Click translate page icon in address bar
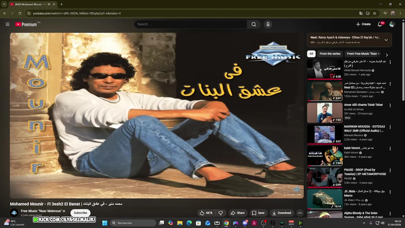This screenshot has height=228, width=405. [x=361, y=13]
